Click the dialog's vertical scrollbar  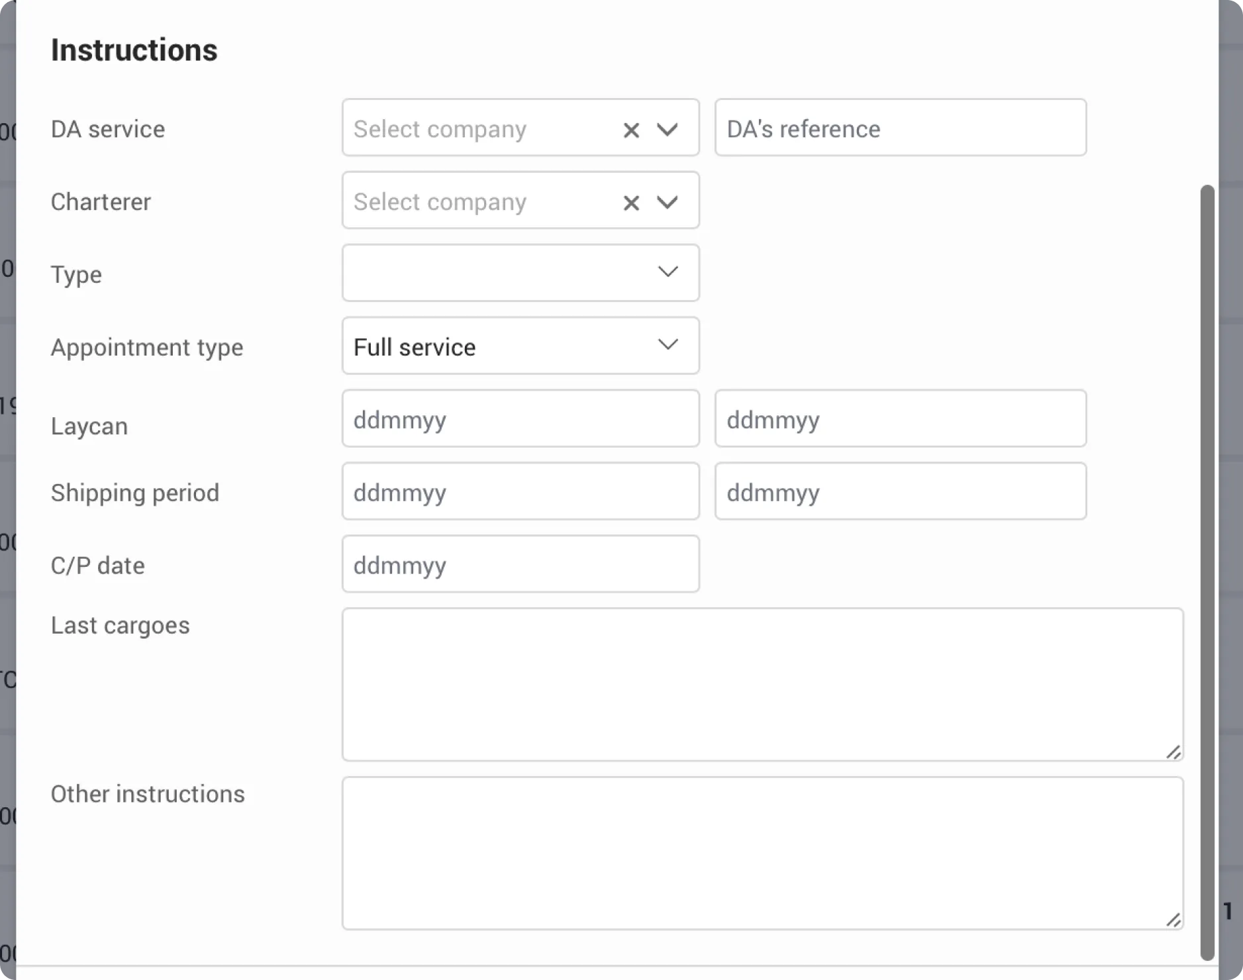(1207, 573)
